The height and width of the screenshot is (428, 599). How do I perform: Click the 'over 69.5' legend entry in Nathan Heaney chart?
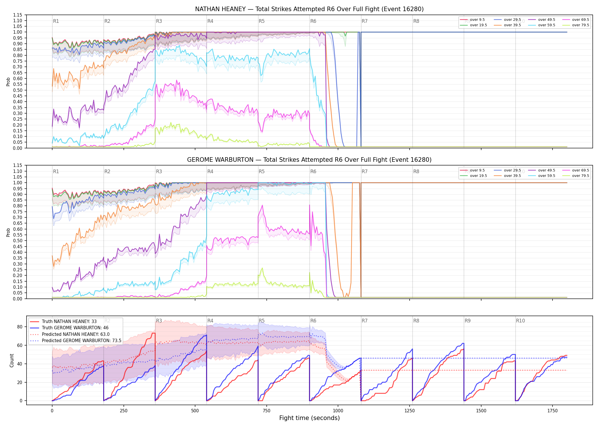pos(576,20)
